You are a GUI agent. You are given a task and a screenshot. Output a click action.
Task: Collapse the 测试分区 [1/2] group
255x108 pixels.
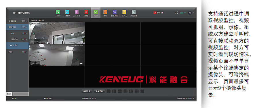(x=18, y=27)
